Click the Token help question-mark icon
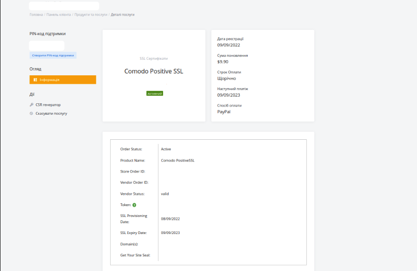The height and width of the screenshot is (271, 417). [134, 205]
